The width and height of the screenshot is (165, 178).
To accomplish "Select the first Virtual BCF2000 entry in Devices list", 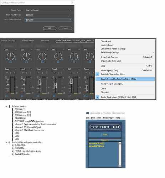I will (96, 143).
